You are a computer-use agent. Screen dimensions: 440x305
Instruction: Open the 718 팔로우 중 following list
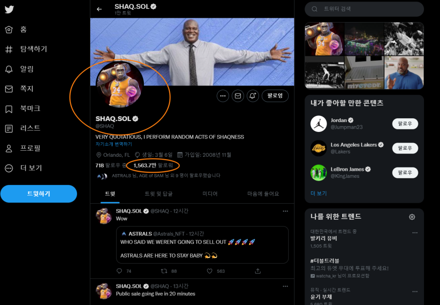point(110,166)
